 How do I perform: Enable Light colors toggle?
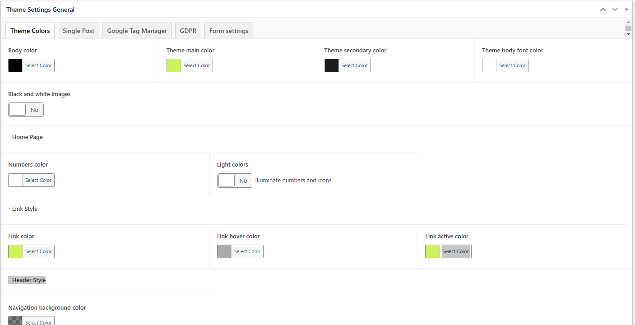[x=234, y=181]
